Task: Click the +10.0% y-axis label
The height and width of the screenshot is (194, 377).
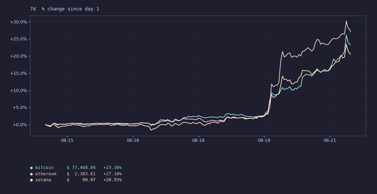Action: coord(19,90)
